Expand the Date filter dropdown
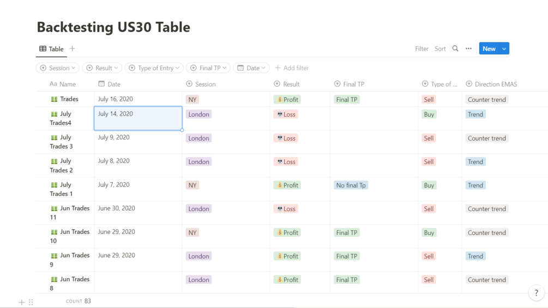This screenshot has height=308, width=548. pyautogui.click(x=251, y=68)
